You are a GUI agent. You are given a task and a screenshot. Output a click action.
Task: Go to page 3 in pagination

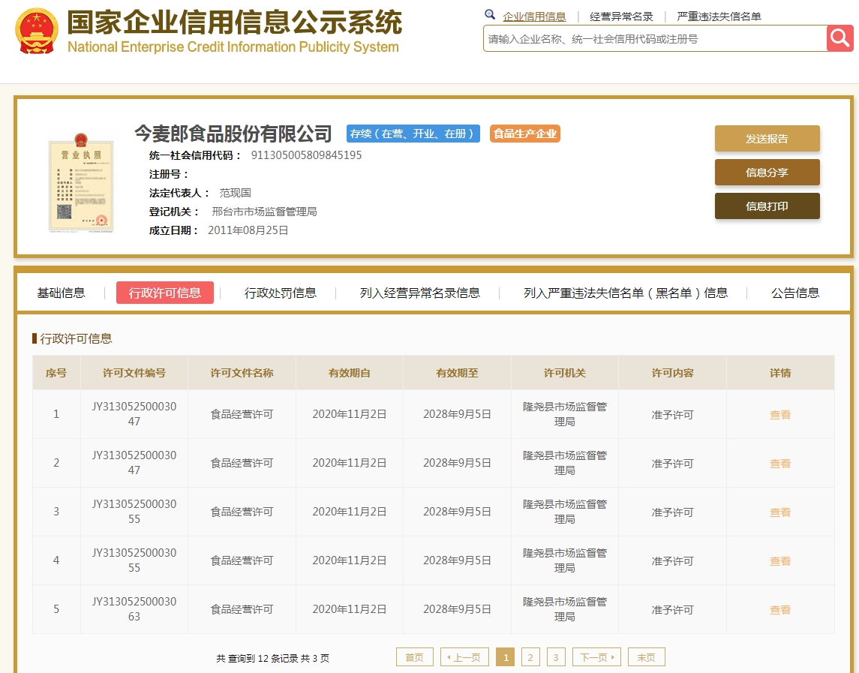coord(555,657)
